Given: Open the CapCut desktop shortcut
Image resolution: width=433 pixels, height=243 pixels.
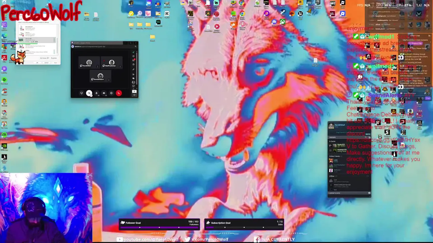Looking at the screenshot, I should pyautogui.click(x=167, y=15).
